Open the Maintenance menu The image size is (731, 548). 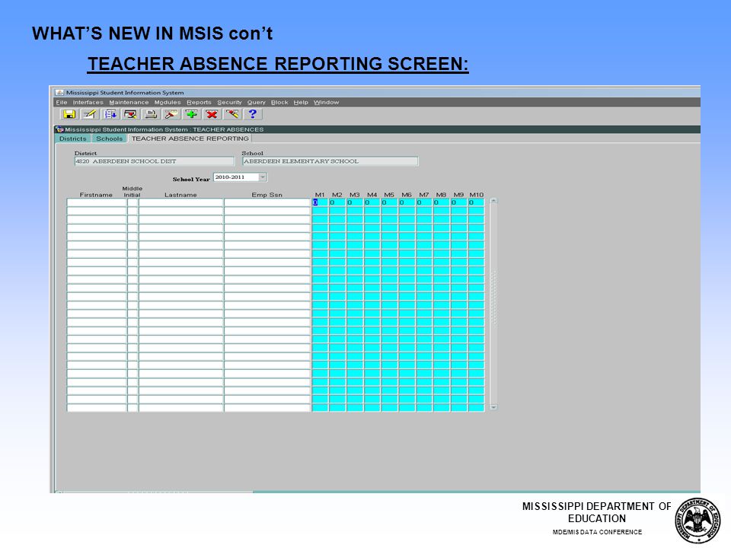(129, 103)
